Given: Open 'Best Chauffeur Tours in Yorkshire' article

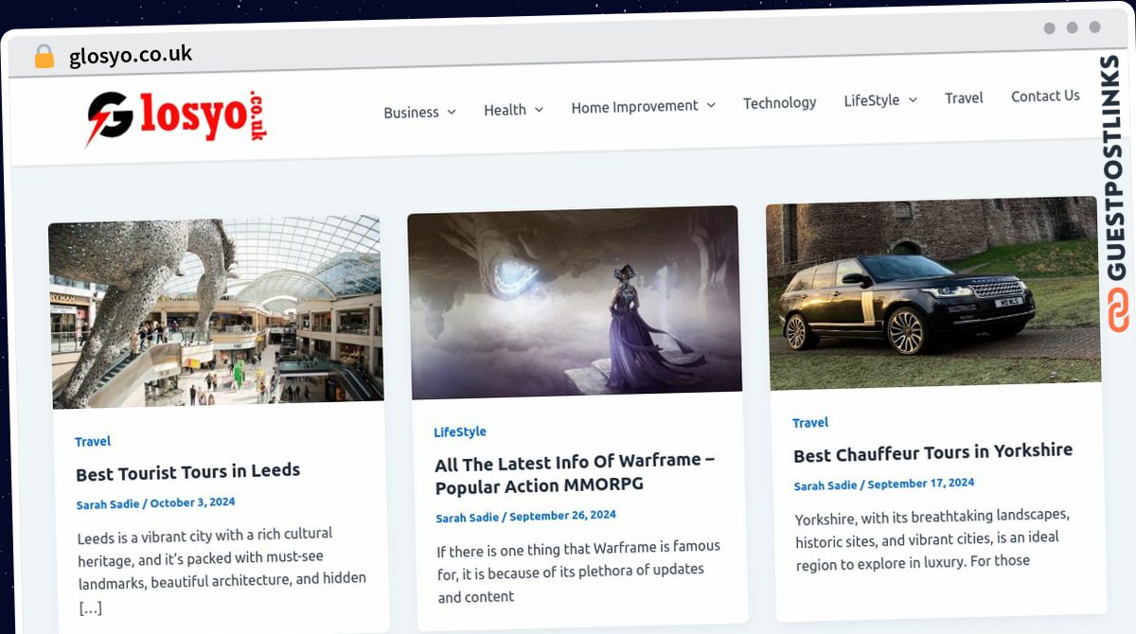Looking at the screenshot, I should coord(933,452).
